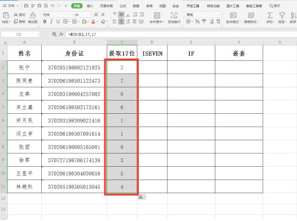Click the justify alignment icon
This screenshot has width=297, height=221.
point(135,21)
